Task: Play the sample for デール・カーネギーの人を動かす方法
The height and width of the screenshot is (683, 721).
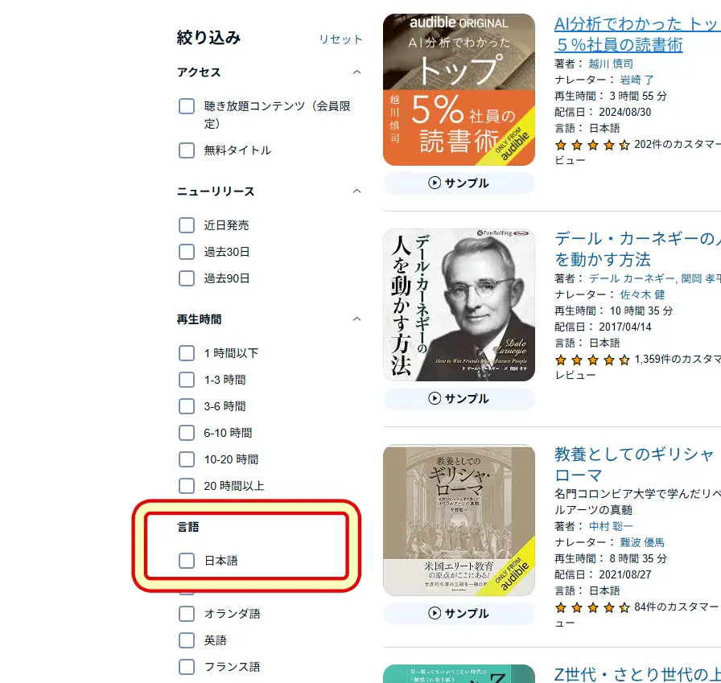Action: [x=458, y=400]
